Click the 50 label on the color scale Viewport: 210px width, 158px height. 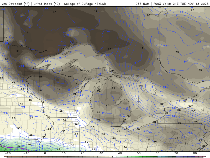click(139, 153)
